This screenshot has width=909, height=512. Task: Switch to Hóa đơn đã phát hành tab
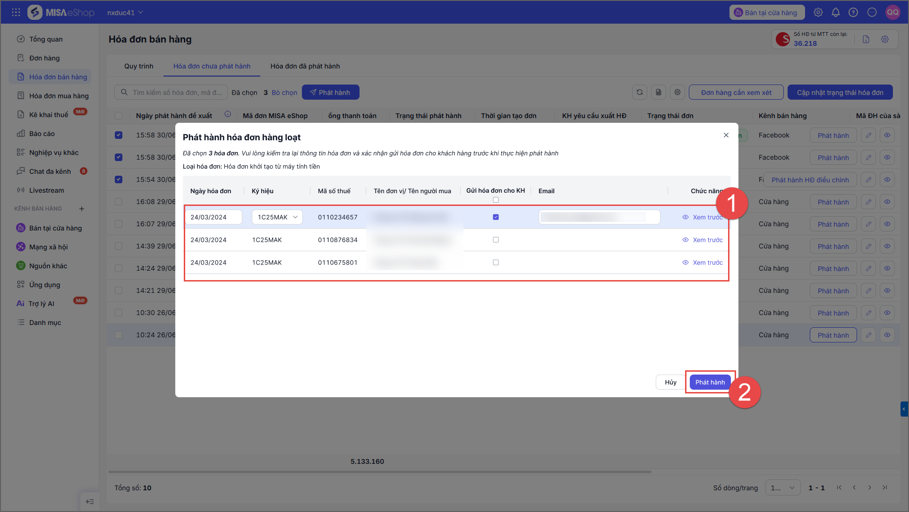[x=305, y=66]
